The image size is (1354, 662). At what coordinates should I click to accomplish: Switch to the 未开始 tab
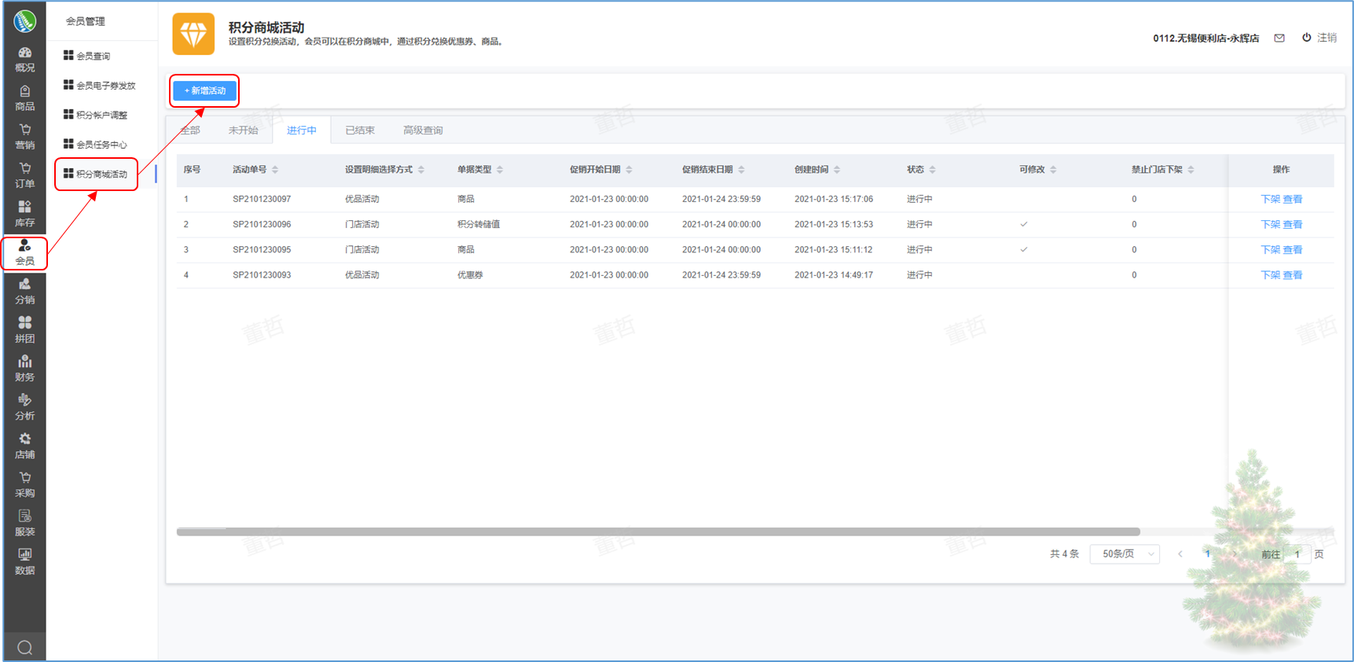pyautogui.click(x=243, y=131)
